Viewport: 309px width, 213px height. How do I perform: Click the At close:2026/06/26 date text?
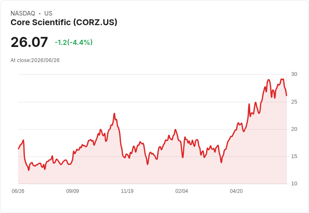(35, 60)
